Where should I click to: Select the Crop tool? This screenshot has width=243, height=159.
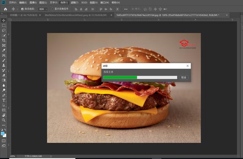click(4, 41)
